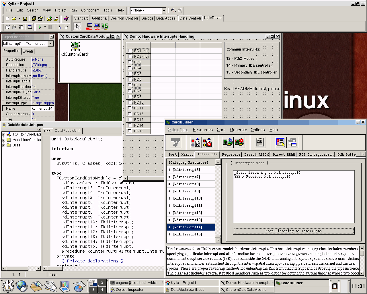Click the overlapping windows icon in CardBuilder
Viewport: 367px width, 294px height.
pyautogui.click(x=292, y=142)
